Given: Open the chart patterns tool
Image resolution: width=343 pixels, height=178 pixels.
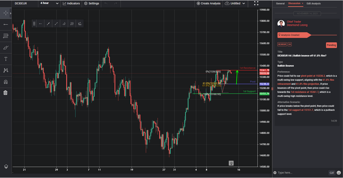Looking at the screenshot, I should click(6, 70).
